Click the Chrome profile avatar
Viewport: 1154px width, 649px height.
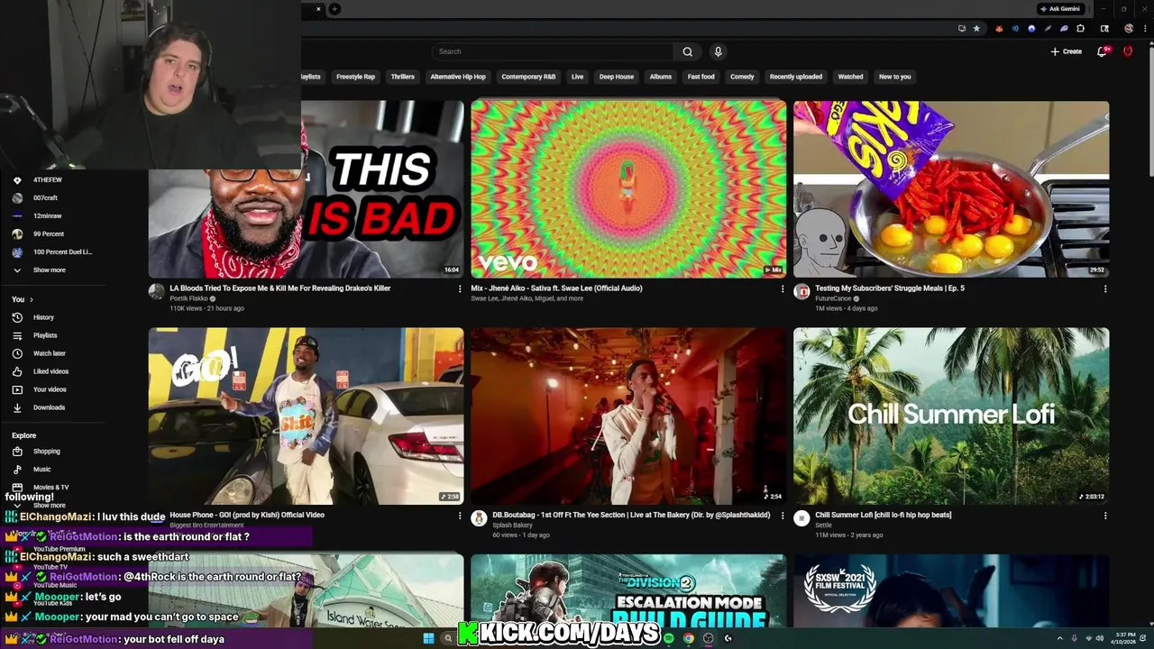pos(1129,29)
